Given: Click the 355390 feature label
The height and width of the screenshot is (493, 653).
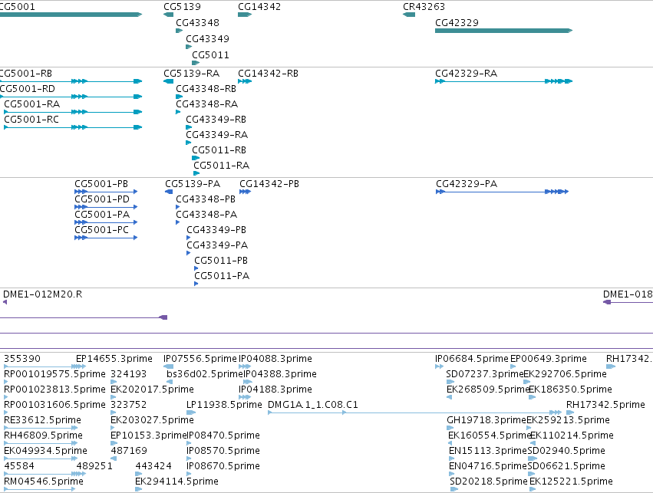Looking at the screenshot, I should click(22, 359).
